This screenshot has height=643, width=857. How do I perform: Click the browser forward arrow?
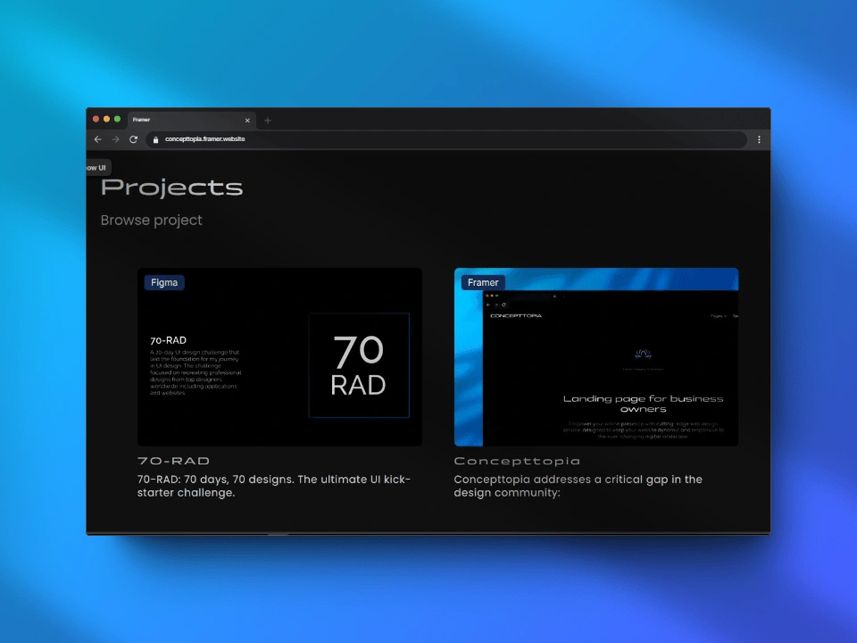[x=115, y=139]
